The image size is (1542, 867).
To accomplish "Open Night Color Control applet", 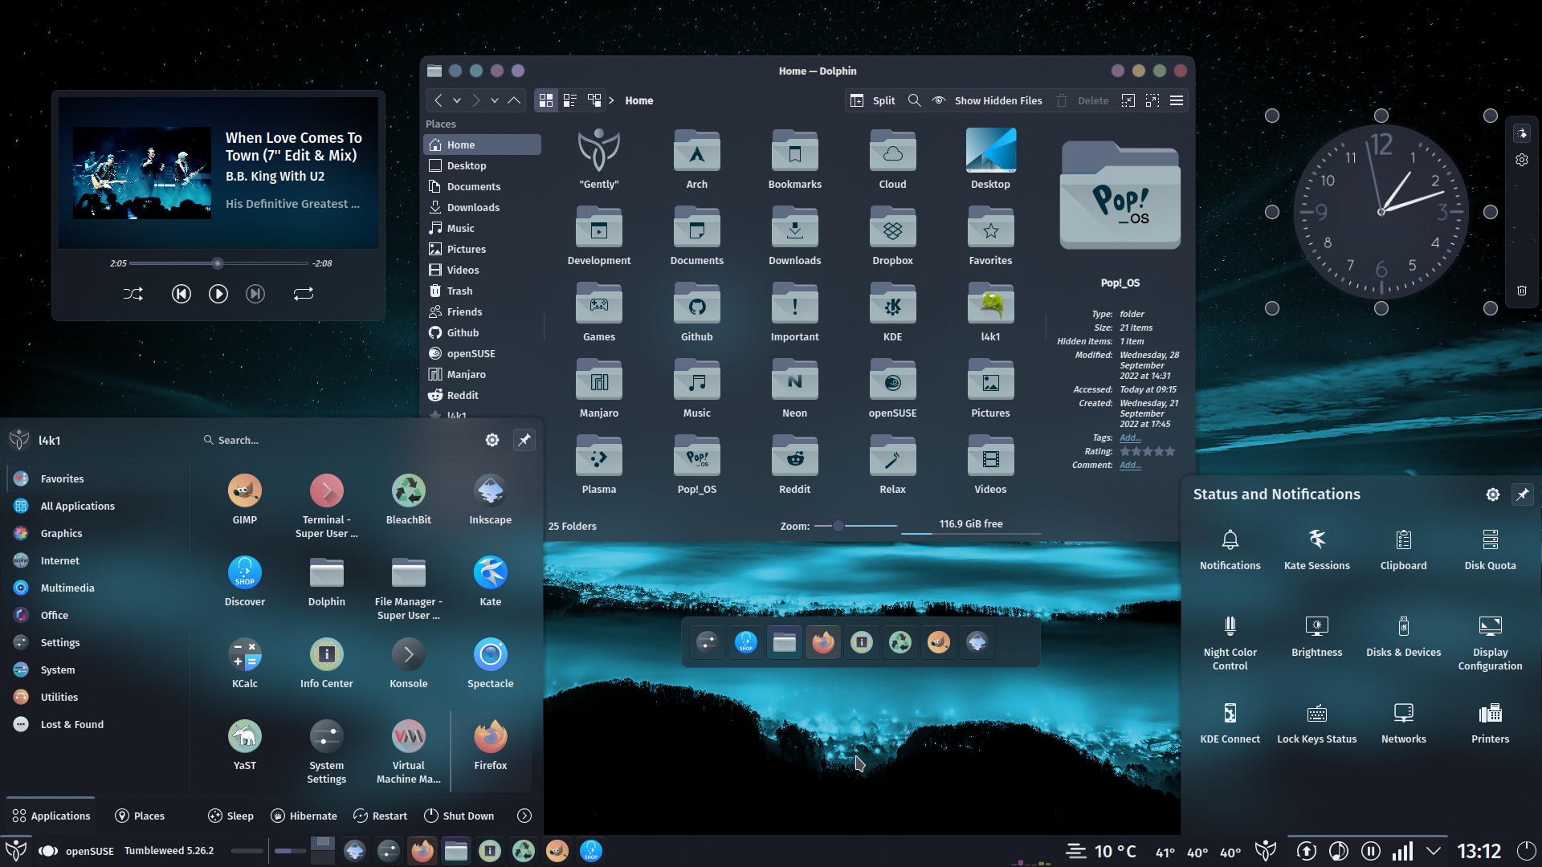I will pos(1230,642).
